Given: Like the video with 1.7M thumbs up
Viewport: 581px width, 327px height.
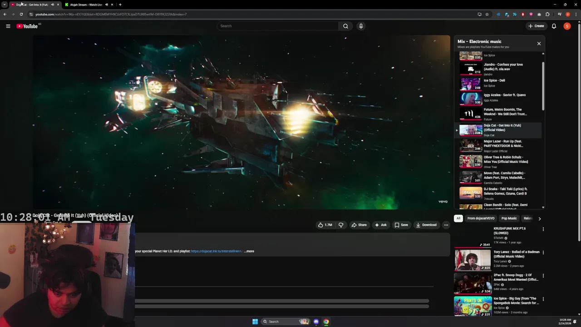Looking at the screenshot, I should 325,225.
